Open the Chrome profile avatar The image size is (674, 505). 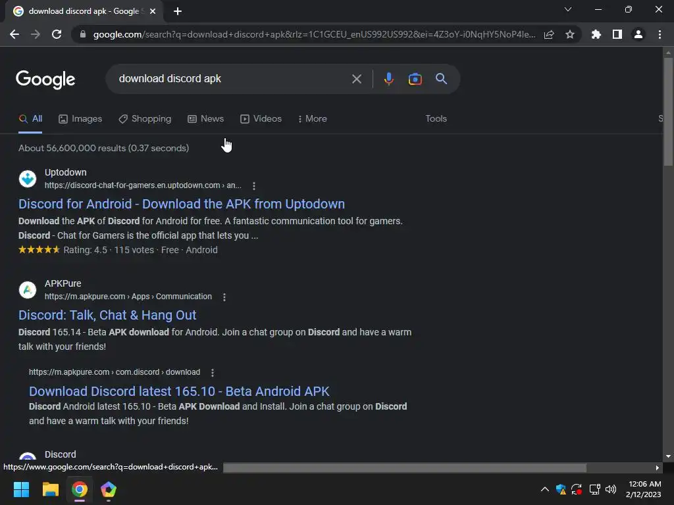(x=638, y=34)
